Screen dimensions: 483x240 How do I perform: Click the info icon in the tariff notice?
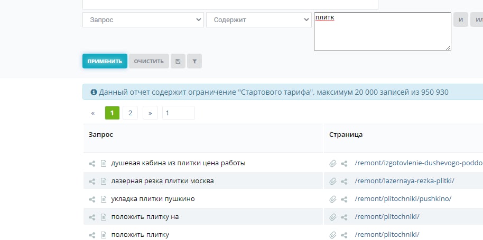pos(94,92)
